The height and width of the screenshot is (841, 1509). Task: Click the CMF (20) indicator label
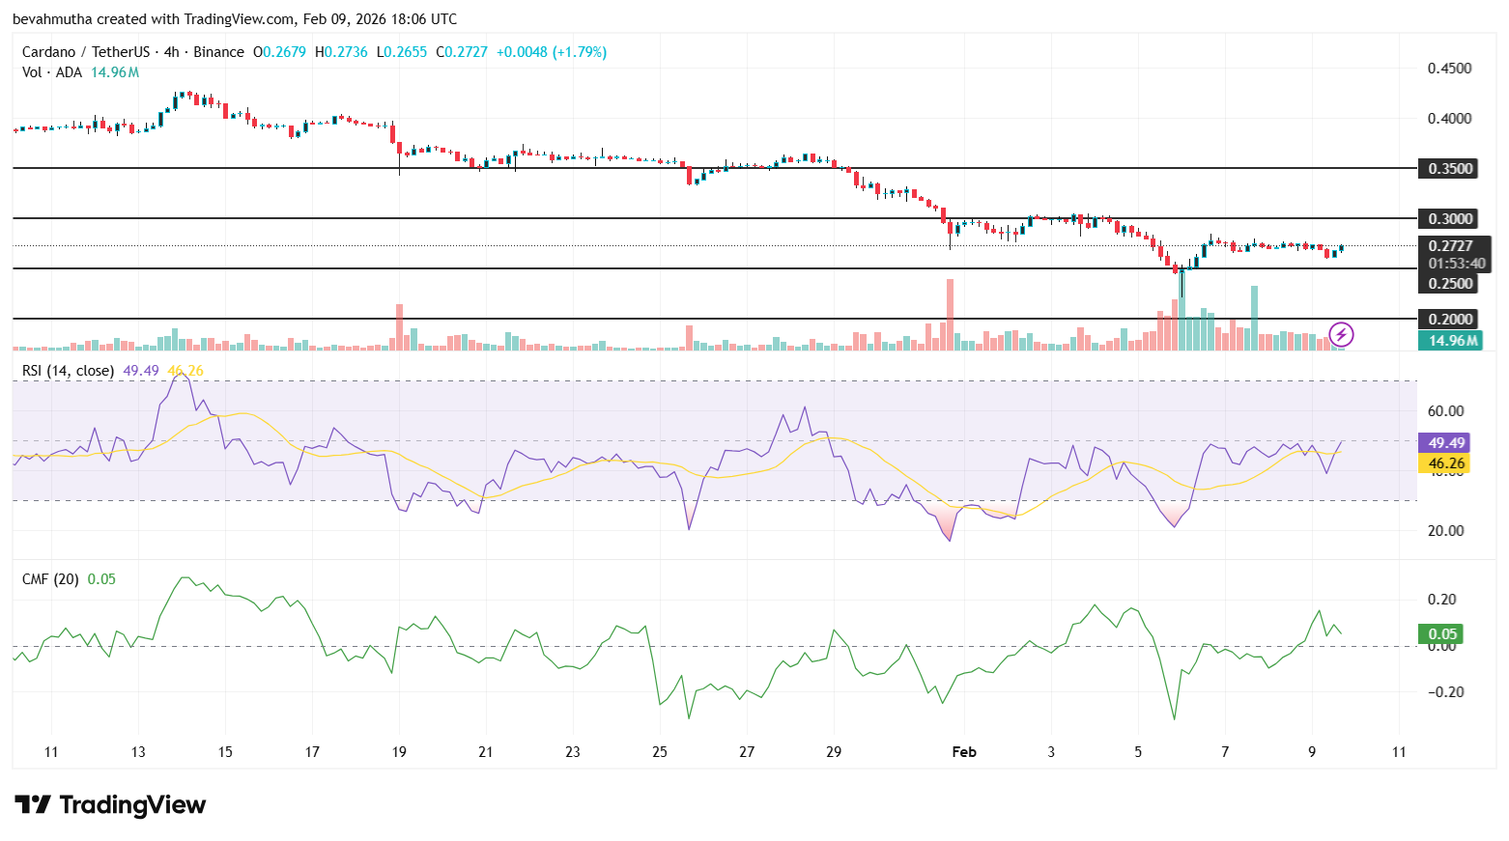[x=48, y=578]
